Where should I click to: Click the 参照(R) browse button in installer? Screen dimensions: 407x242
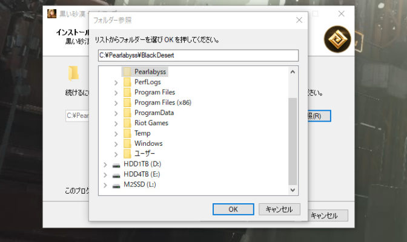click(319, 116)
